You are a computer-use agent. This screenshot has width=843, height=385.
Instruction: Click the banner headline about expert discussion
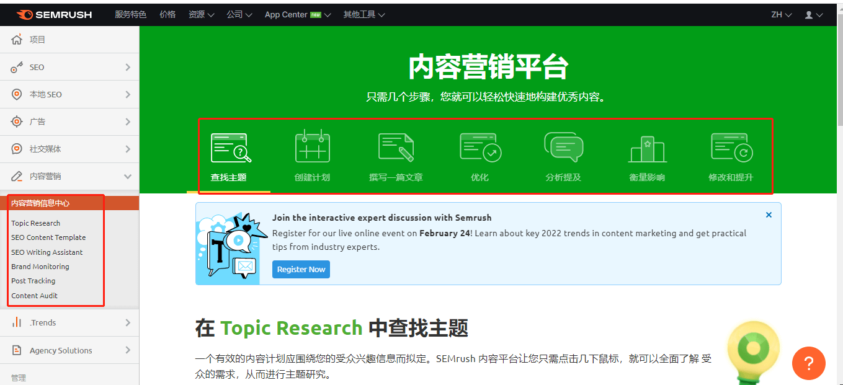click(x=381, y=218)
